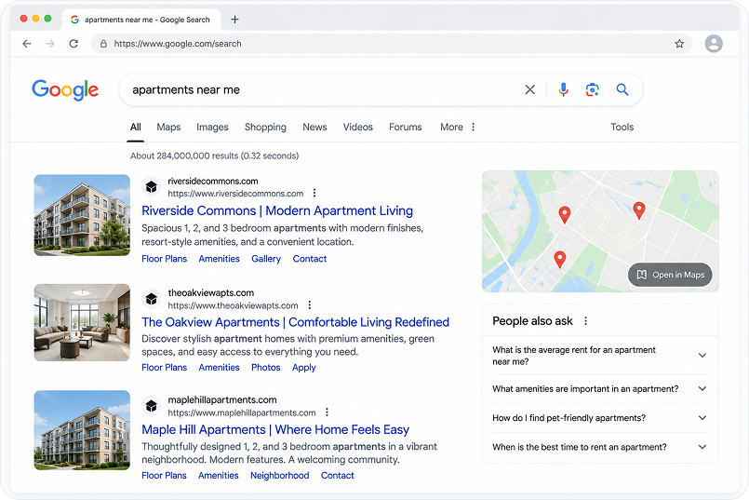749x500 pixels.
Task: Click the Riverside Commons building thumbnail
Action: coord(82,215)
